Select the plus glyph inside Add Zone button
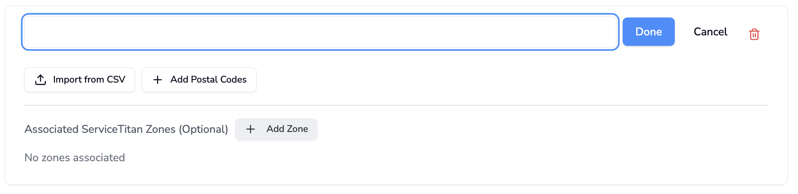 point(250,129)
